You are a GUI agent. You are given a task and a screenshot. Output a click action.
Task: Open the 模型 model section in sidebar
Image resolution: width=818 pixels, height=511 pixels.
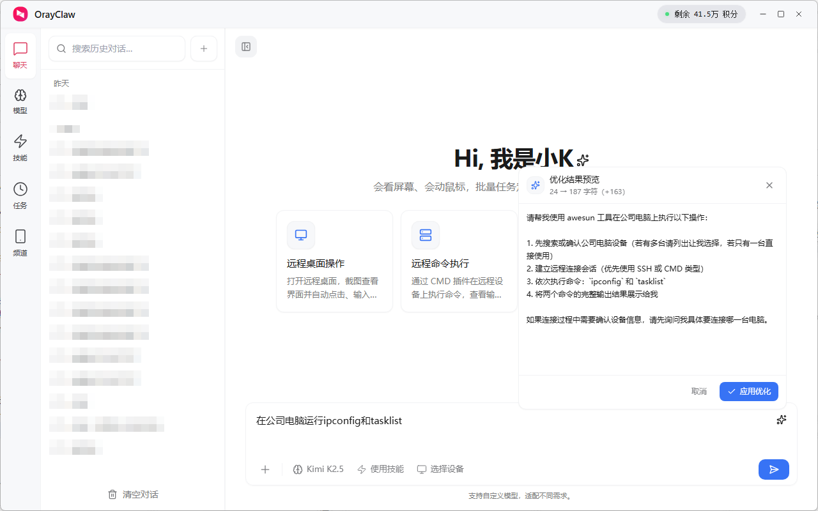pos(20,102)
